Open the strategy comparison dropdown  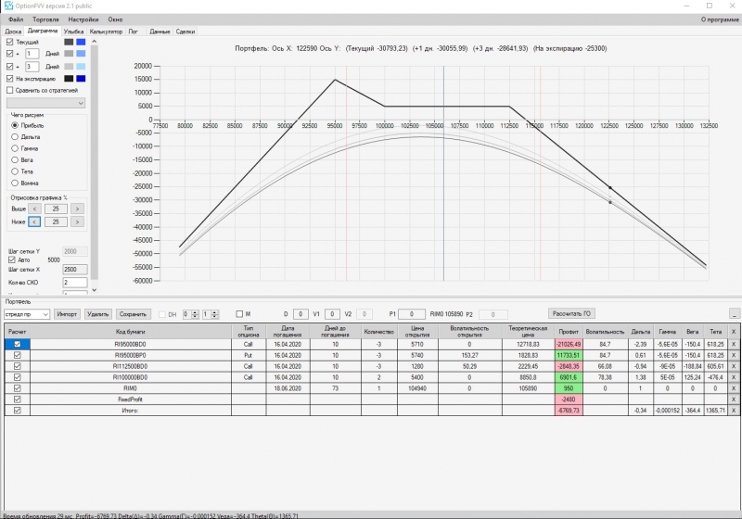[x=45, y=103]
